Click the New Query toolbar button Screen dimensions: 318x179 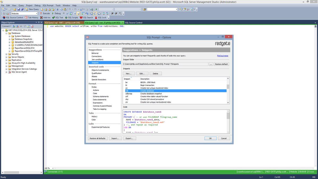32,9
